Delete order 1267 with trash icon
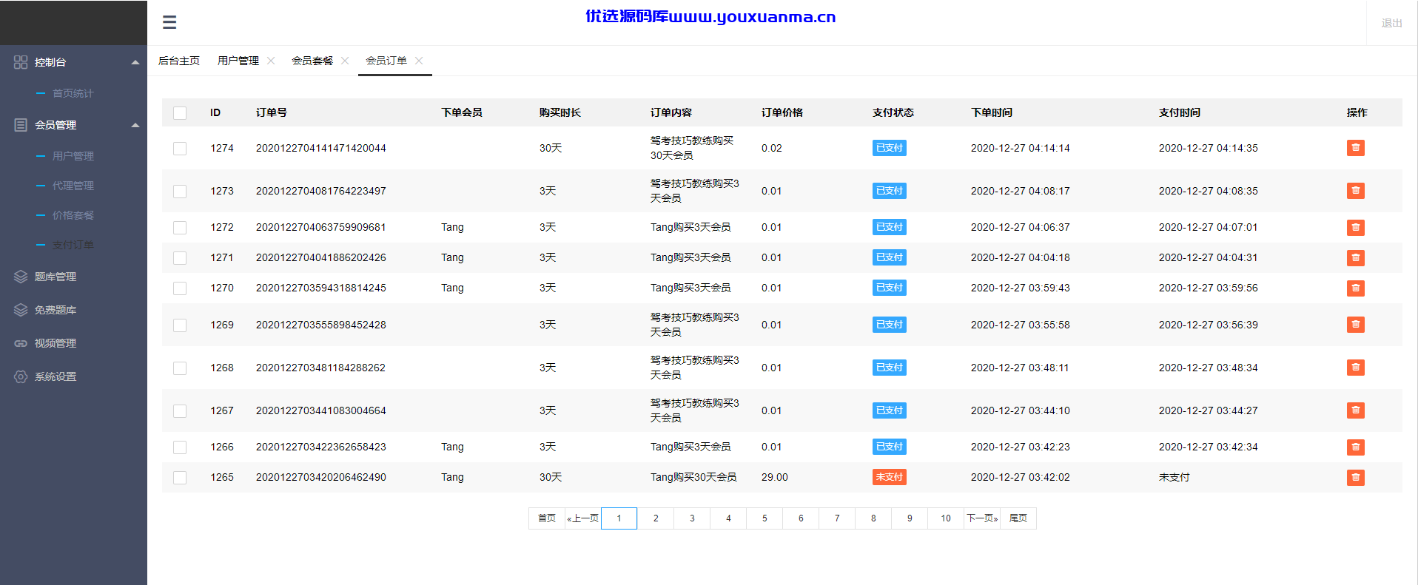The image size is (1418, 585). [1356, 410]
